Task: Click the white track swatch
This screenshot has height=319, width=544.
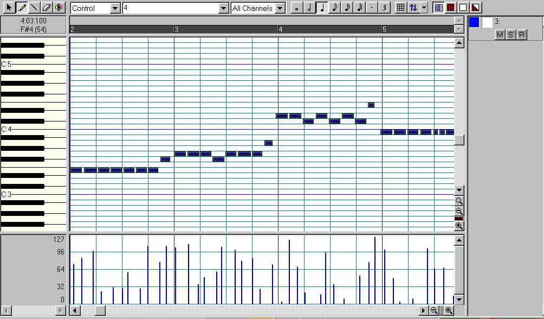Action: point(487,22)
